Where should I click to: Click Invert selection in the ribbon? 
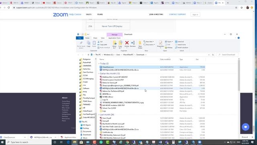pos(182,48)
